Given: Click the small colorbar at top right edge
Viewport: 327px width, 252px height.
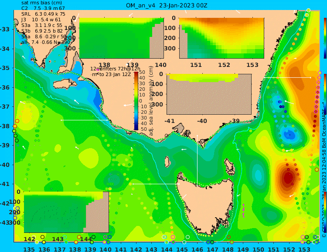Looking at the screenshot, I should coord(325,38).
